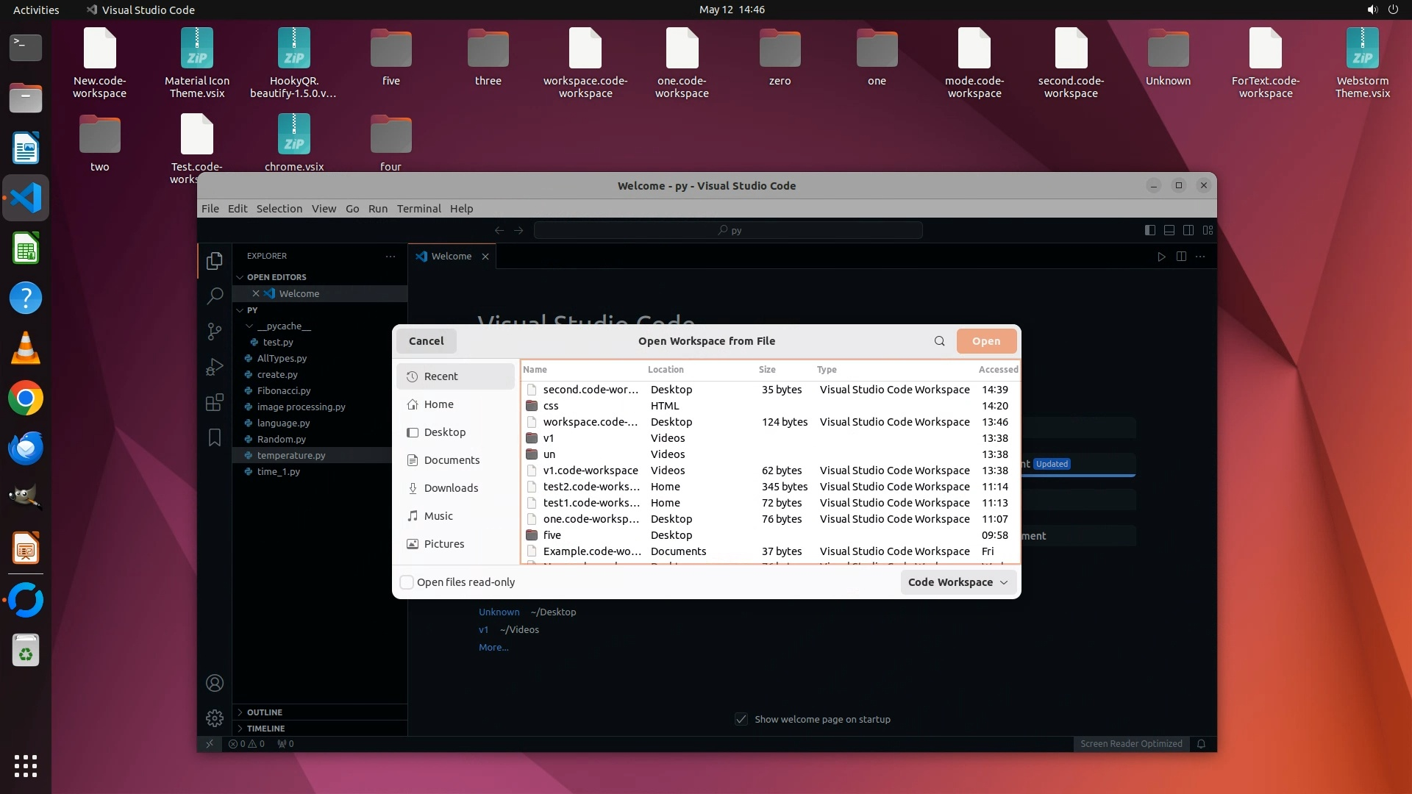This screenshot has height=794, width=1412.
Task: Expand the OUTLINE section
Action: click(x=265, y=712)
